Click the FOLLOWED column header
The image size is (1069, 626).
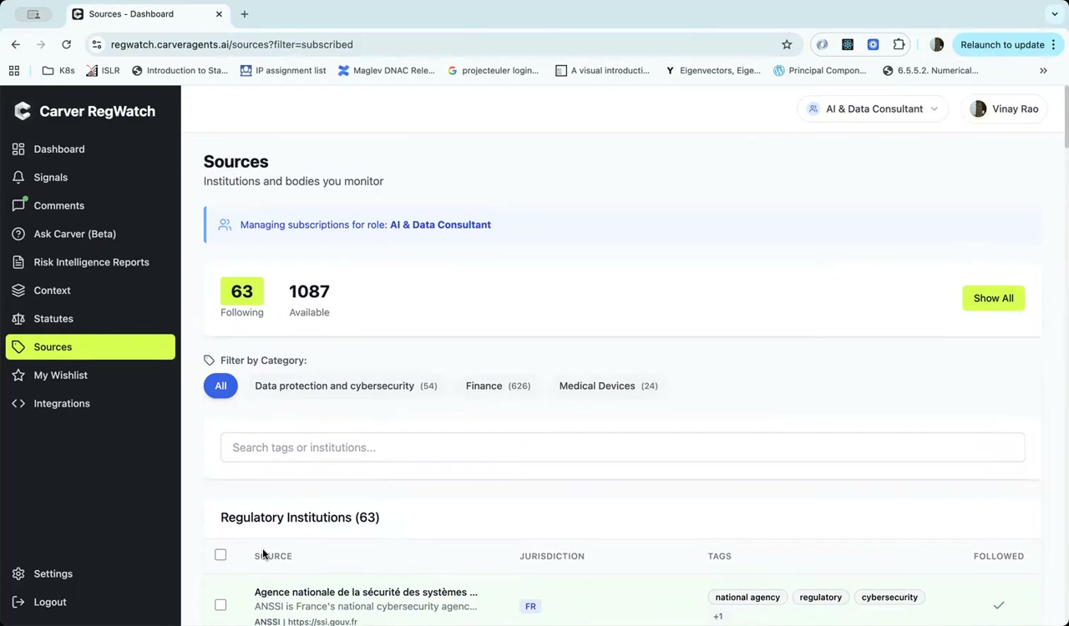998,557
